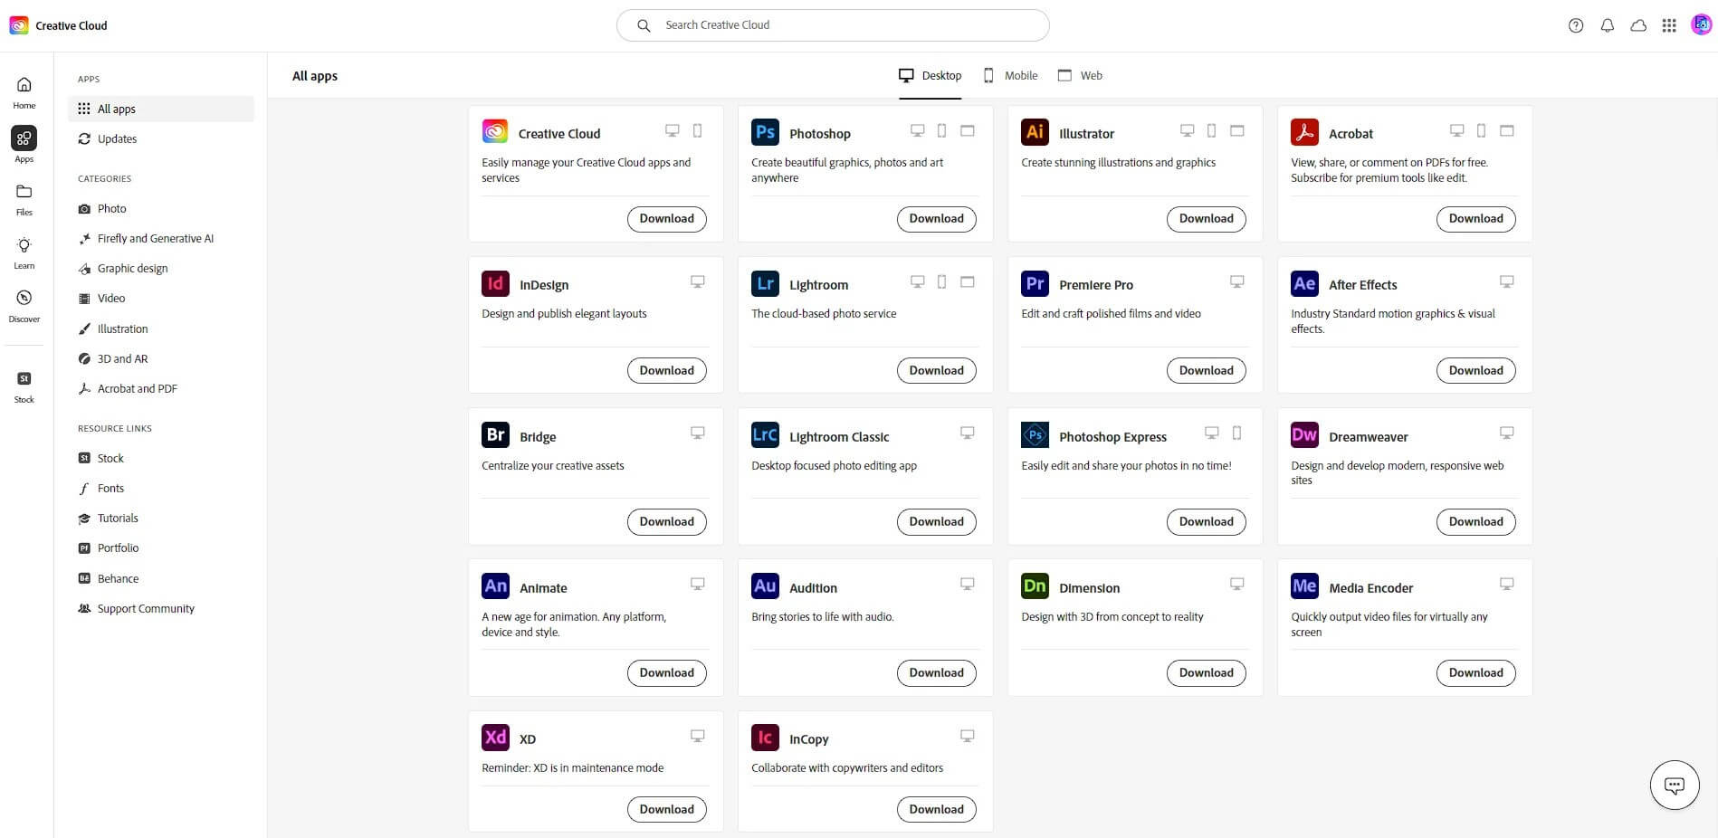Open the user profile avatar

pyautogui.click(x=1701, y=25)
